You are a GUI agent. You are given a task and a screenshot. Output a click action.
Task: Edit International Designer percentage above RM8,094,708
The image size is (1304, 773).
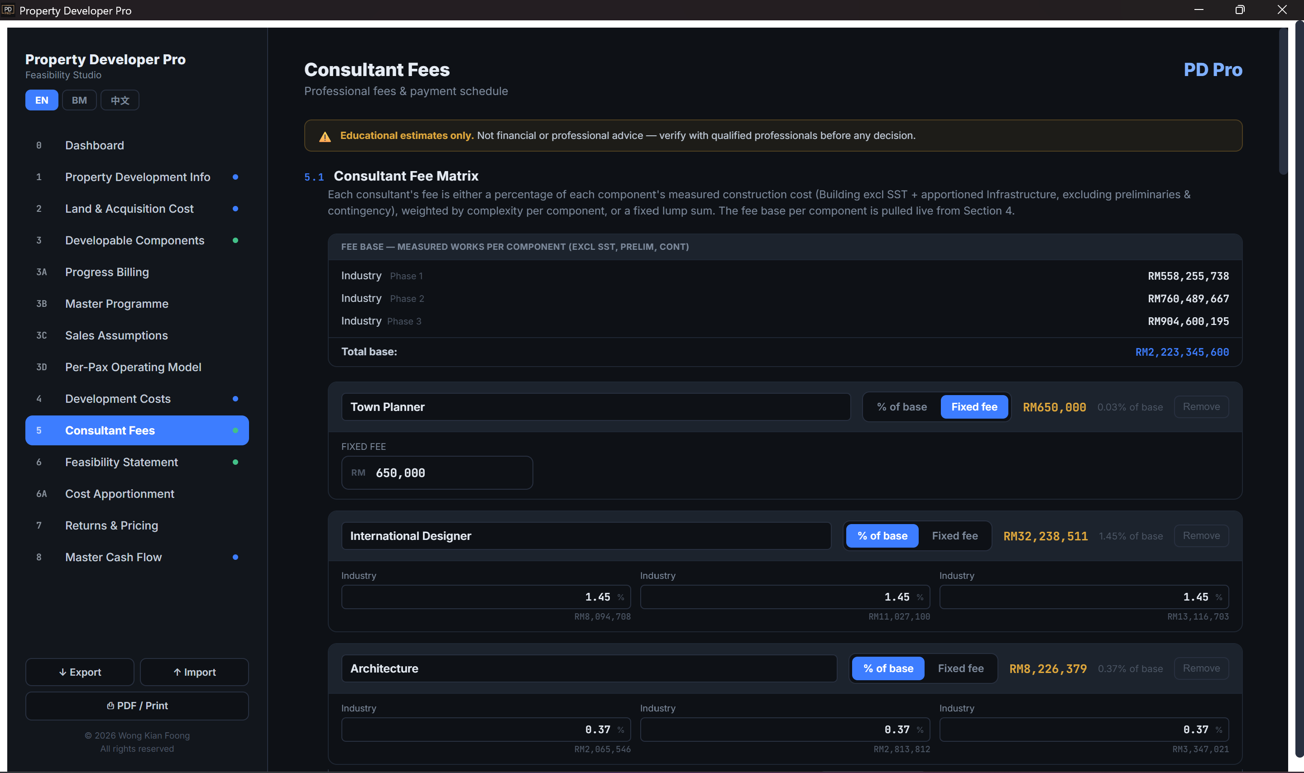coord(486,597)
